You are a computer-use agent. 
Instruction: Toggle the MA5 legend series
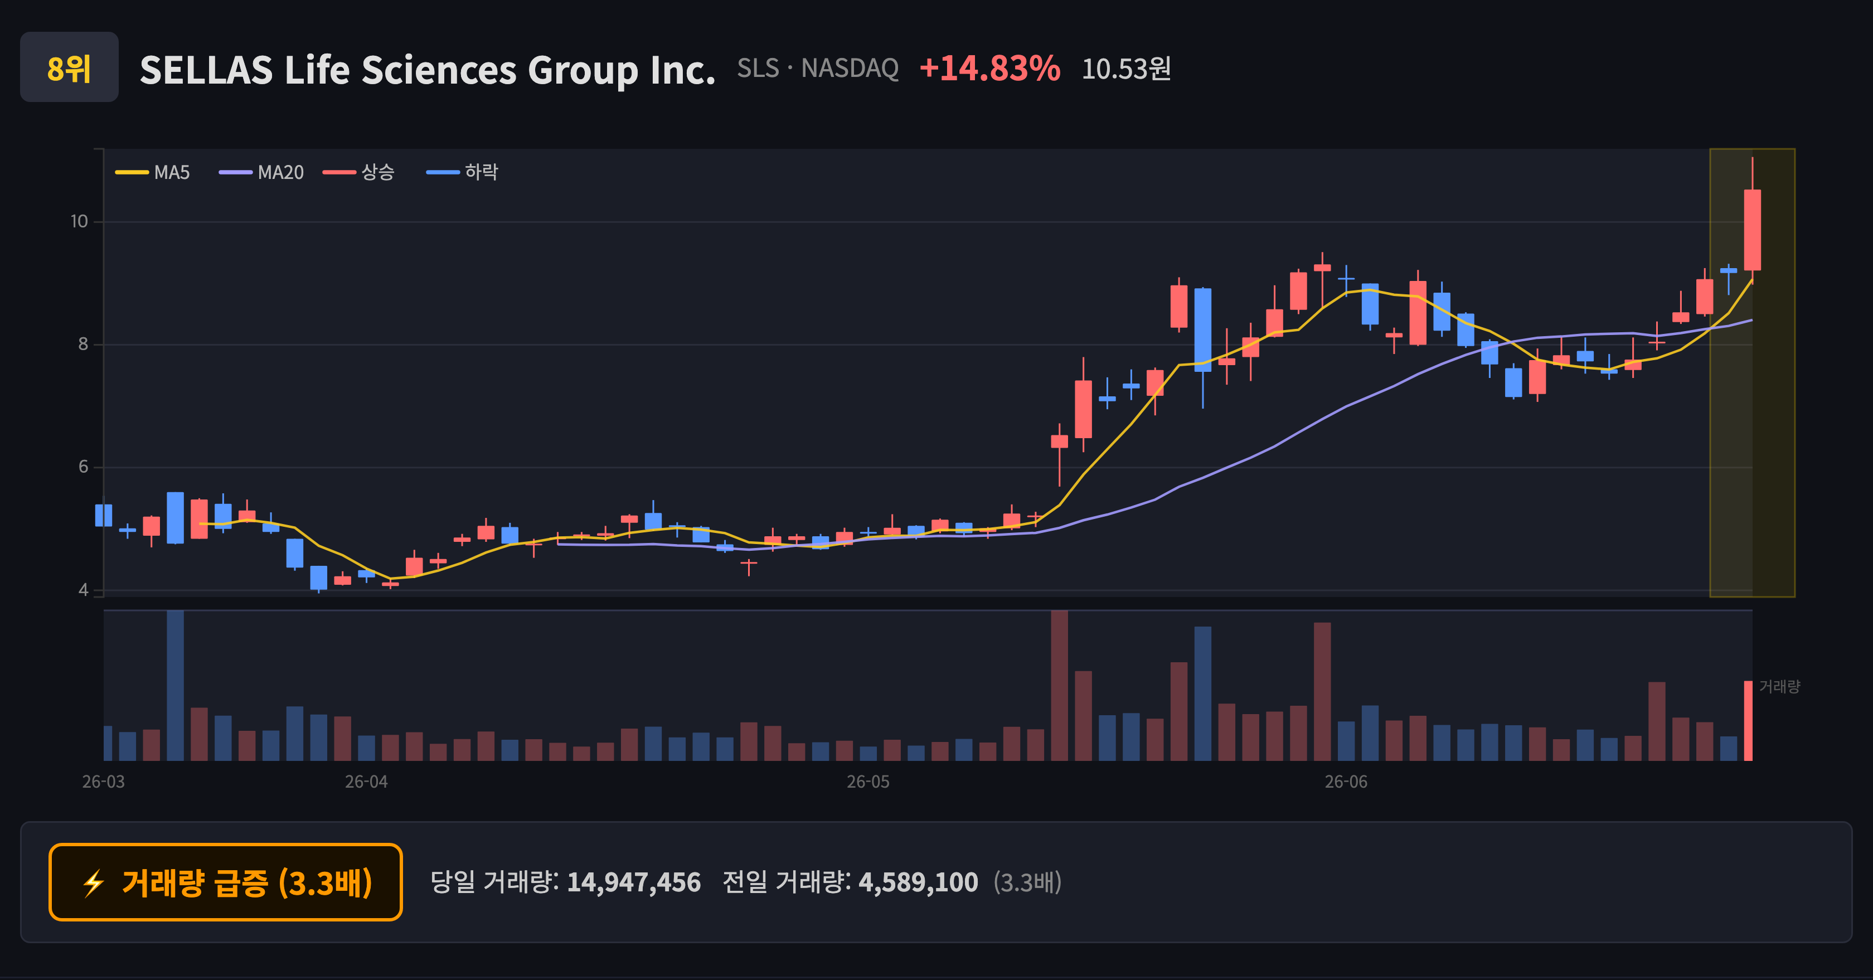pyautogui.click(x=153, y=172)
